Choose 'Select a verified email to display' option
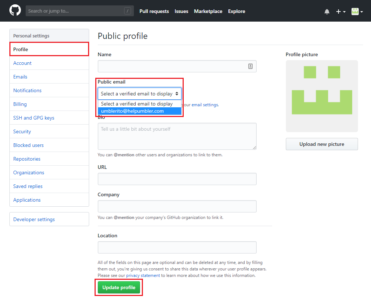The width and height of the screenshot is (371, 305). point(140,104)
